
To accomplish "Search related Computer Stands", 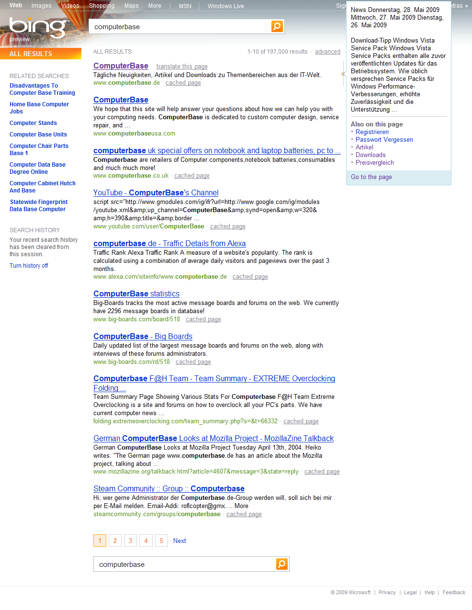I will [x=33, y=123].
